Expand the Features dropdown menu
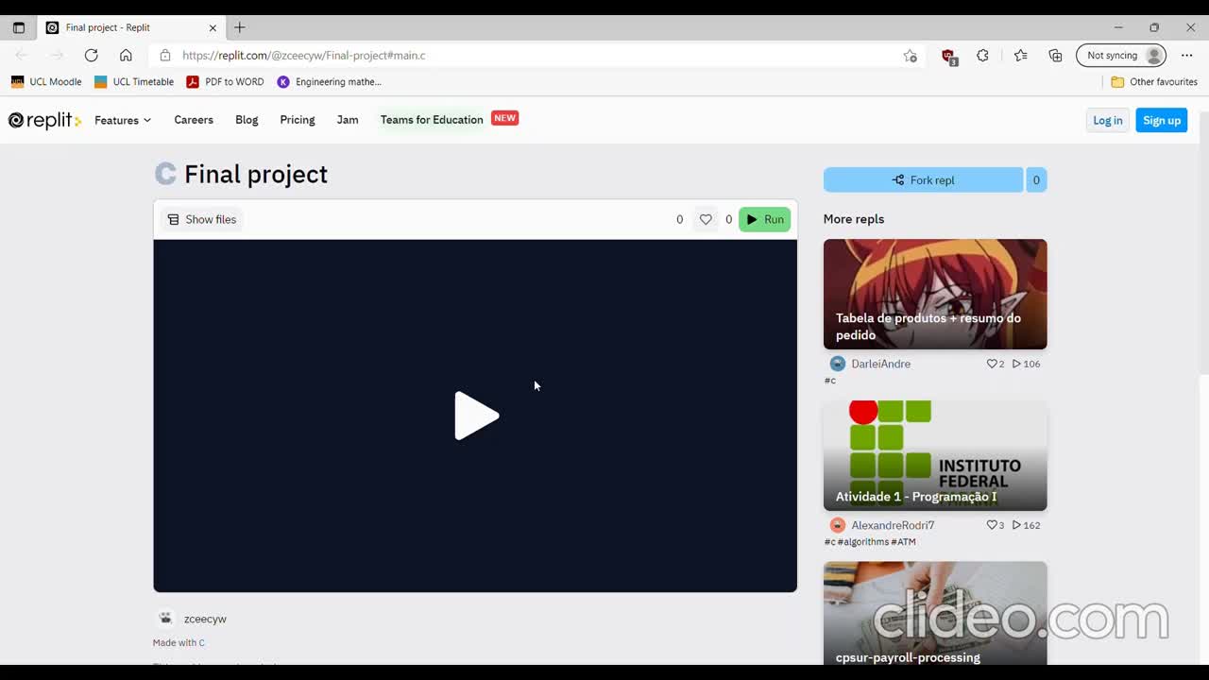Viewport: 1209px width, 680px height. tap(122, 120)
